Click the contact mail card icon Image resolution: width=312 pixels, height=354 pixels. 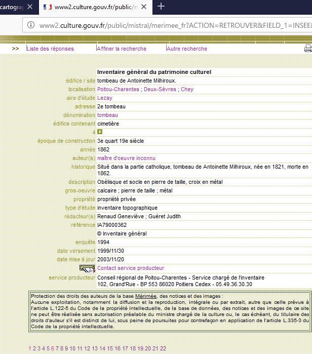click(87, 268)
